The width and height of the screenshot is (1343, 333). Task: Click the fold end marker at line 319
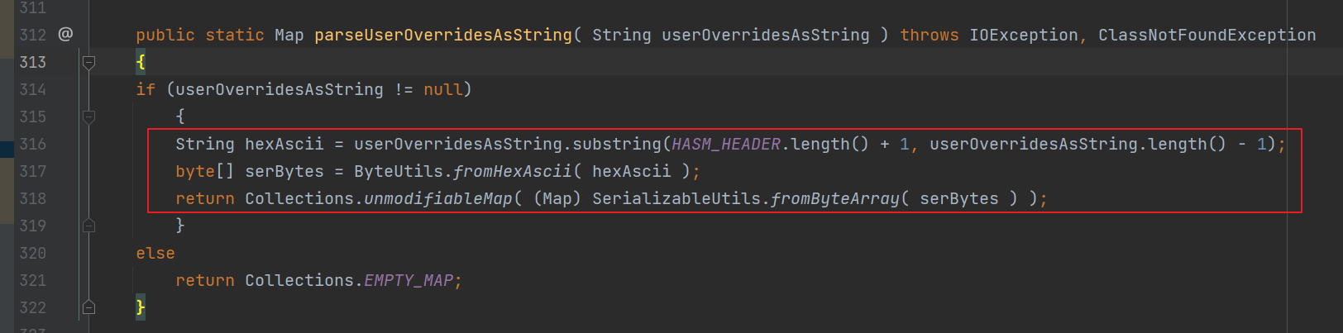[x=88, y=226]
